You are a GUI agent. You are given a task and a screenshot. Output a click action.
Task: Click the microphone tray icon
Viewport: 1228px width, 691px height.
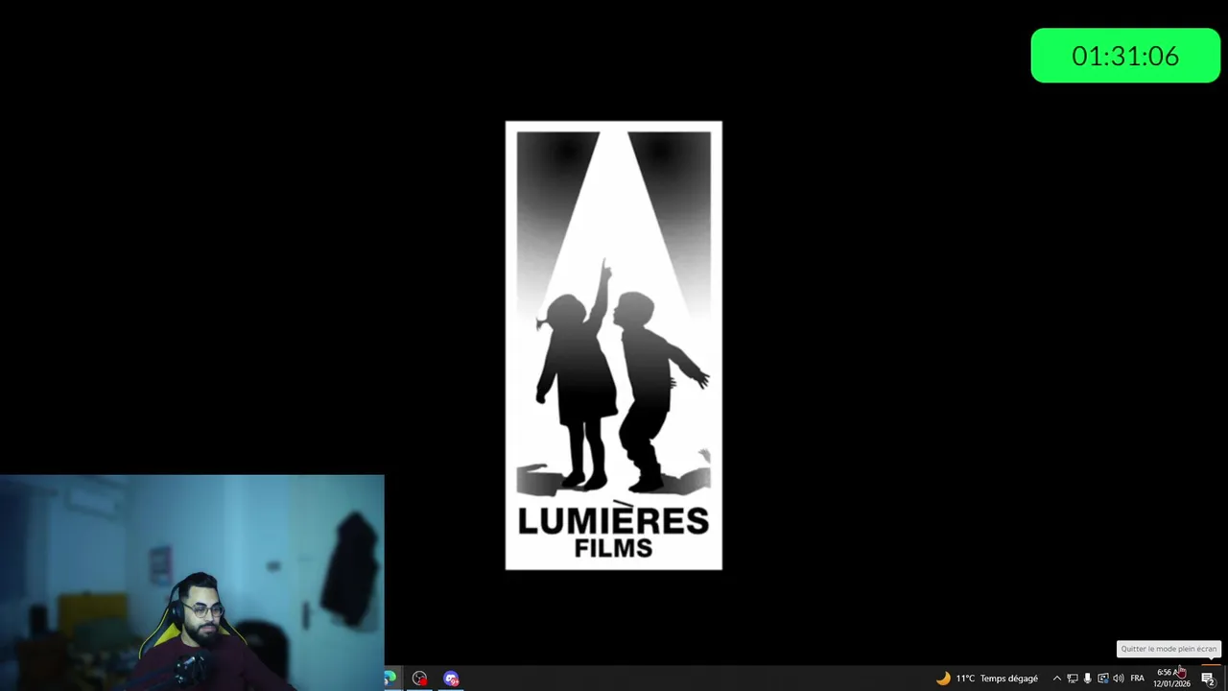click(1088, 679)
